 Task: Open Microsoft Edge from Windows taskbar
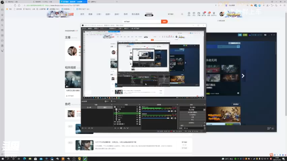coord(24,159)
